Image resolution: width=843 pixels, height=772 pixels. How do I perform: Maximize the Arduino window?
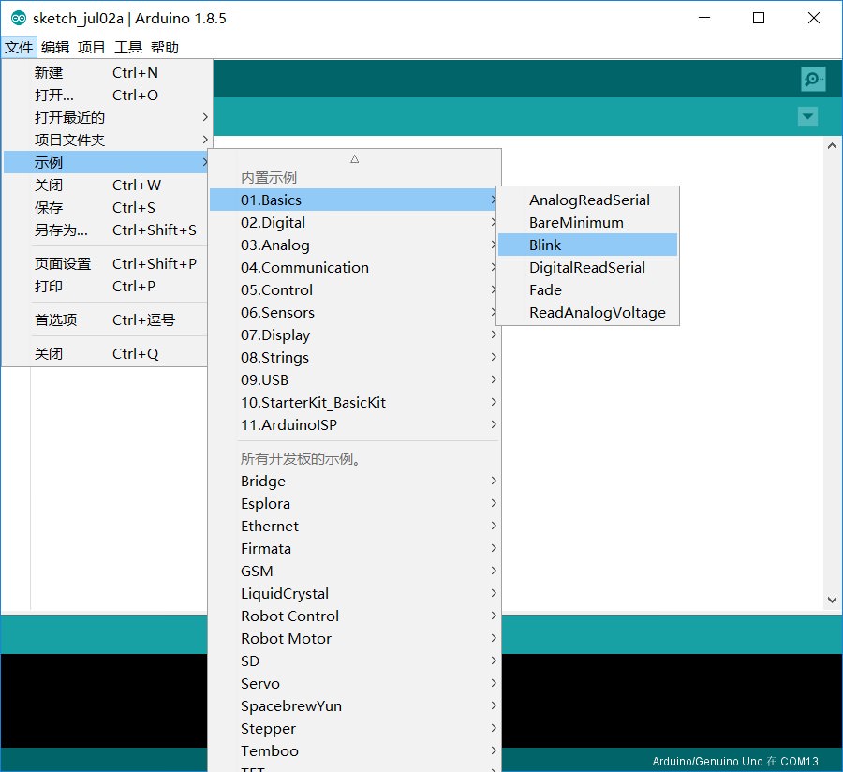[x=759, y=18]
